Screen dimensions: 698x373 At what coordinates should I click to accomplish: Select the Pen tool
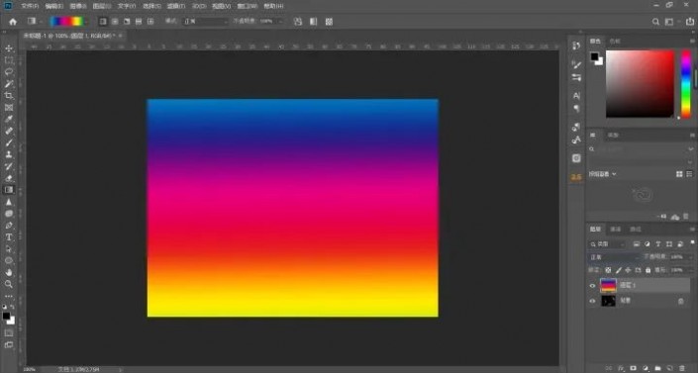(9, 226)
